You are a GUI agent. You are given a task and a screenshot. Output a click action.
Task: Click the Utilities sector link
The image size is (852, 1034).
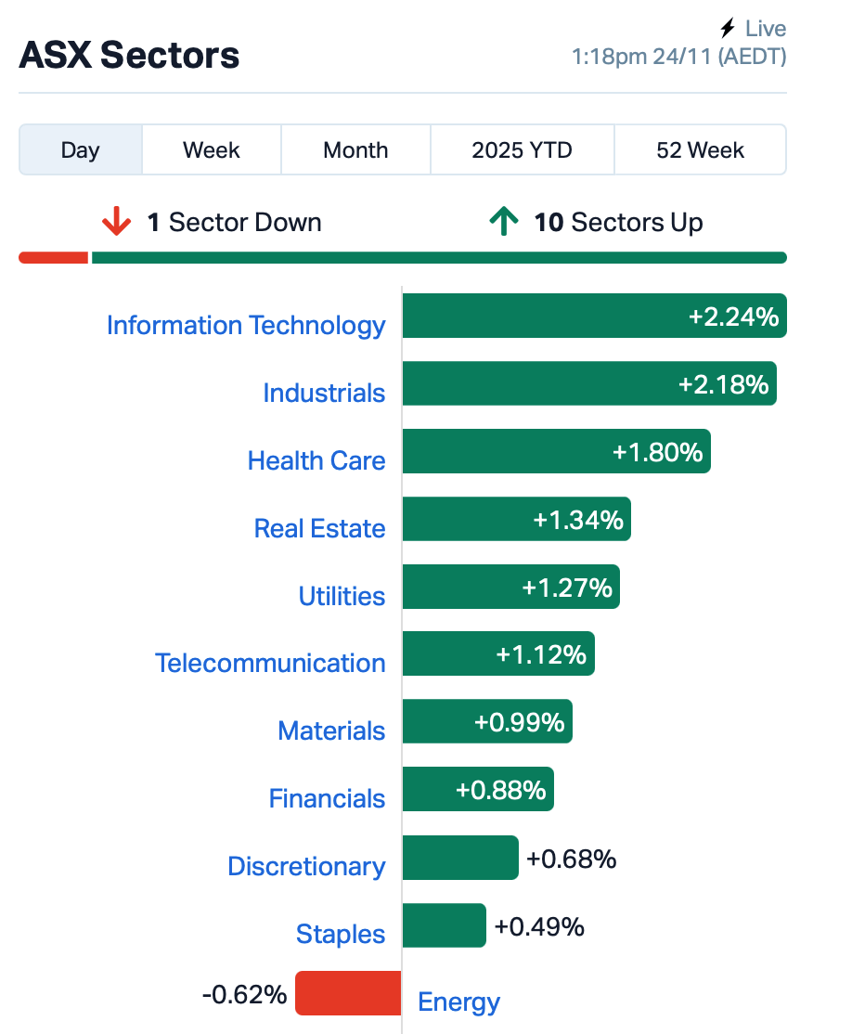click(x=342, y=596)
